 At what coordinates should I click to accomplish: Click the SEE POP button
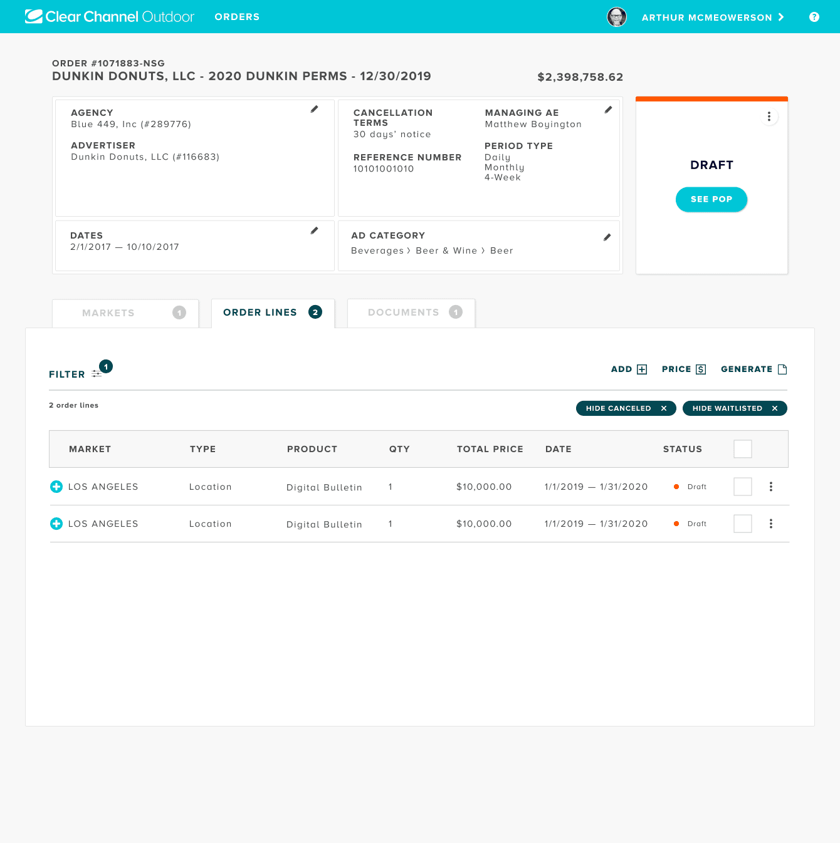tap(711, 199)
